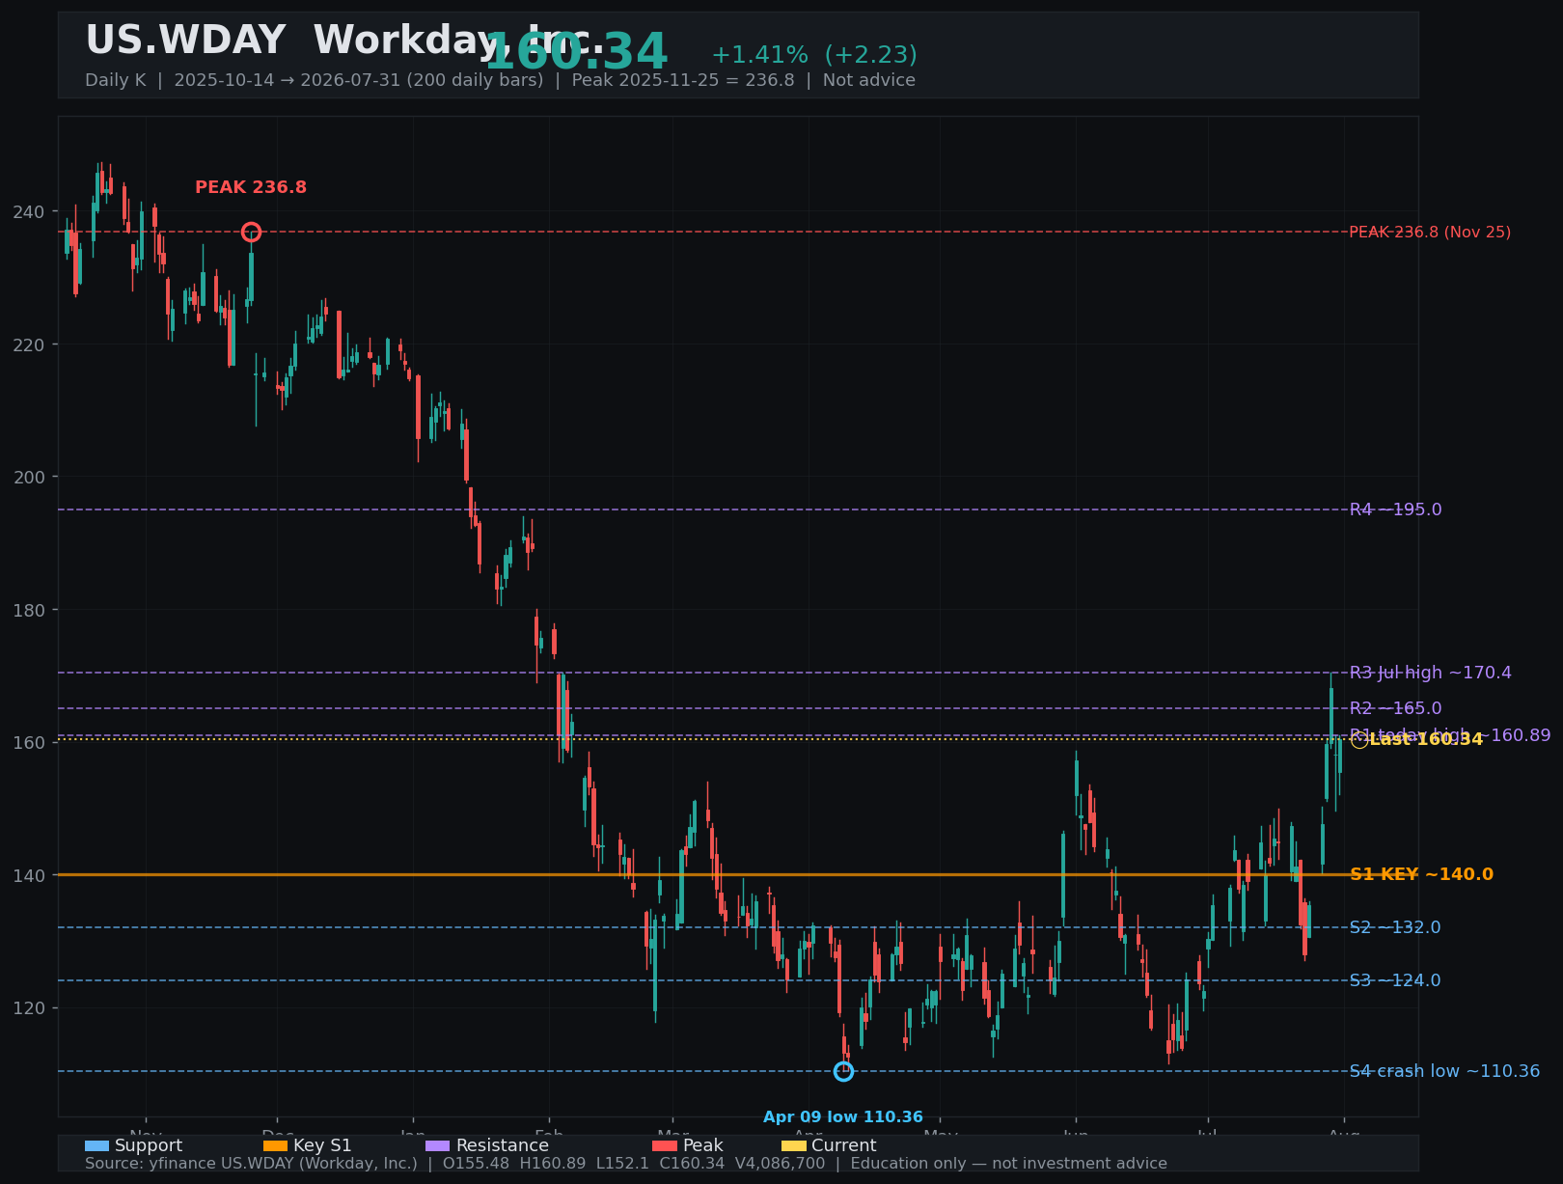Select the purple Resistance legend swatch
The height and width of the screenshot is (1184, 1563).
[x=437, y=1145]
